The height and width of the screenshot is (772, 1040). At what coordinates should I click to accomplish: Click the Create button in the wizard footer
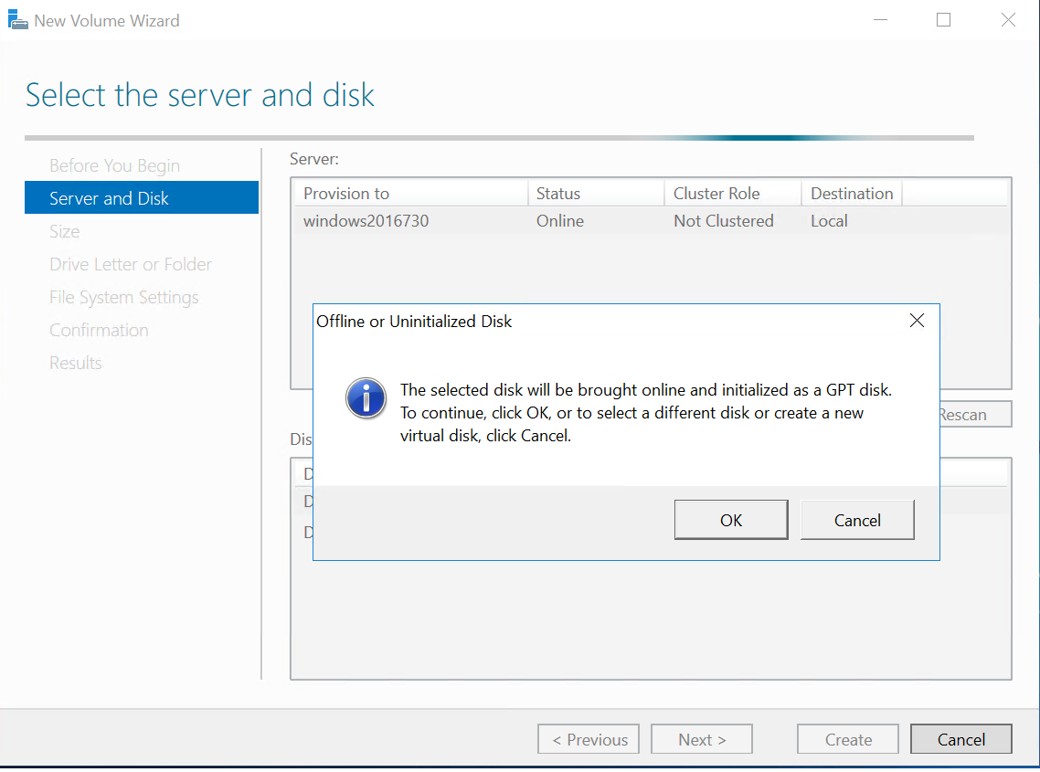848,739
